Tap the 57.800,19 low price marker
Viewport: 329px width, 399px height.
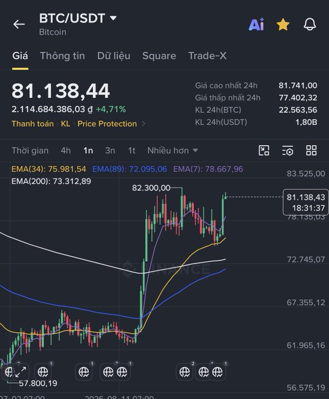click(x=38, y=383)
